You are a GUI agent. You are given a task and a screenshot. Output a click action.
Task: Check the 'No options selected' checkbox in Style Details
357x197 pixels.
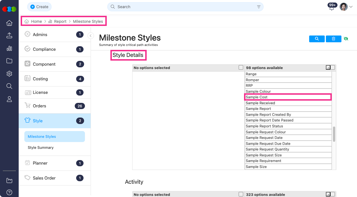tap(241, 68)
